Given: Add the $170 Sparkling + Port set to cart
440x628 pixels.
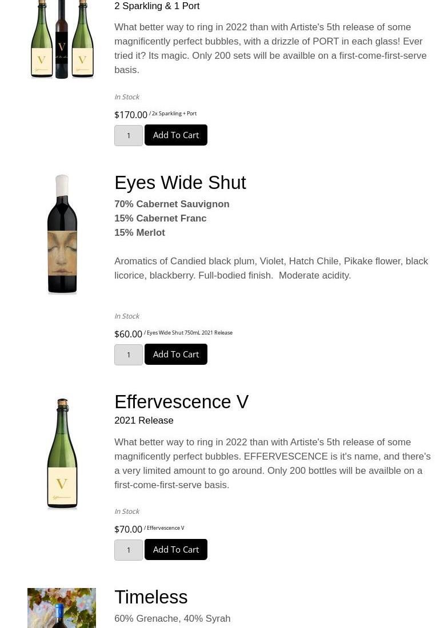Looking at the screenshot, I should click(x=175, y=135).
